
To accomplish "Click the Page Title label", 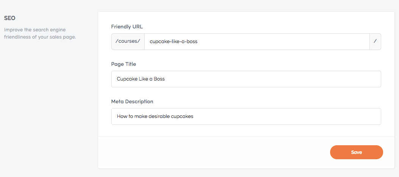I will tap(124, 64).
